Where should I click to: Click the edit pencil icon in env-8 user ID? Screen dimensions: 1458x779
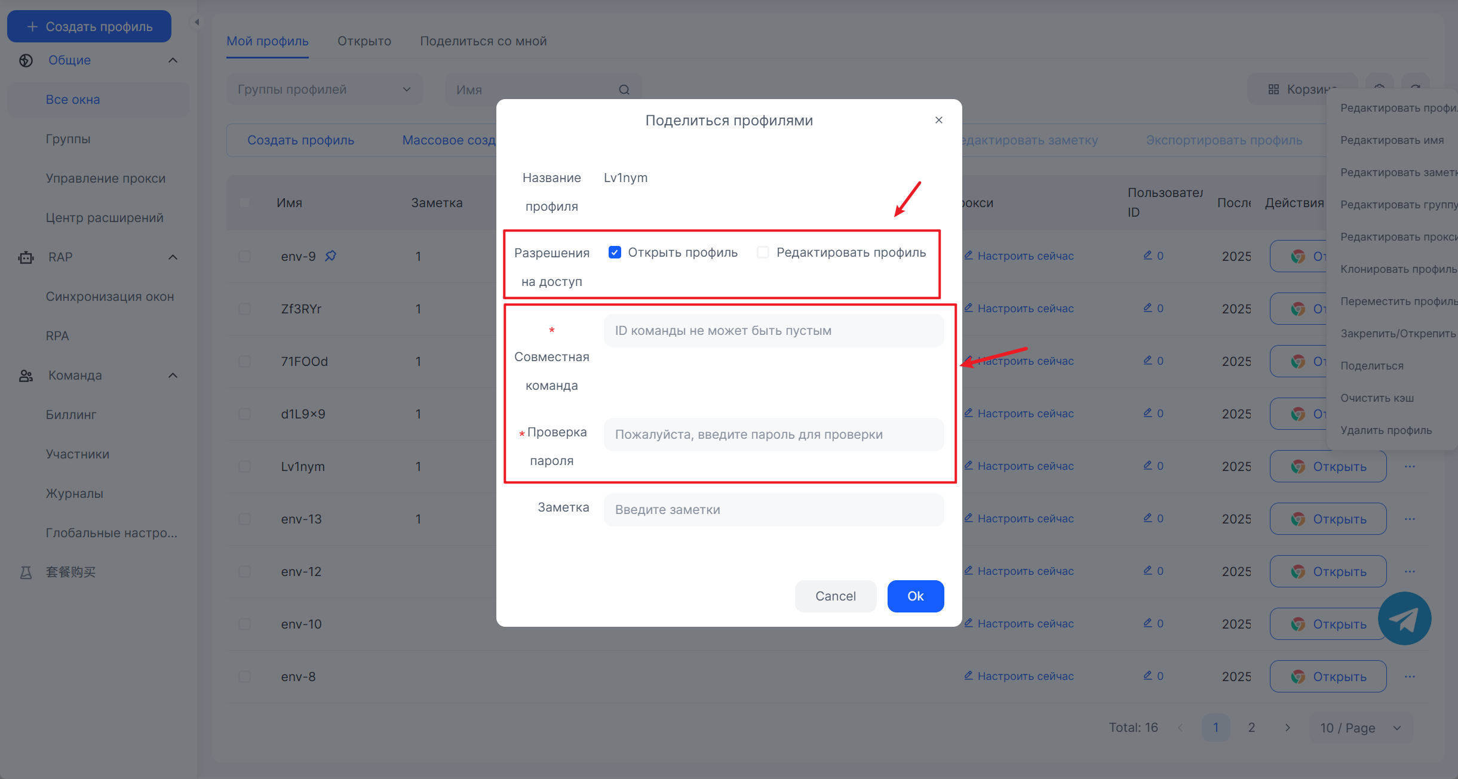(x=1147, y=675)
